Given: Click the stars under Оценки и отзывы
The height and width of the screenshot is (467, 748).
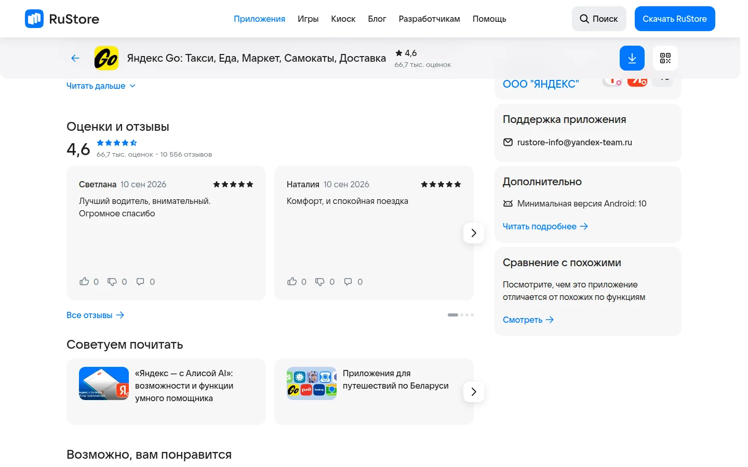Looking at the screenshot, I should (117, 143).
